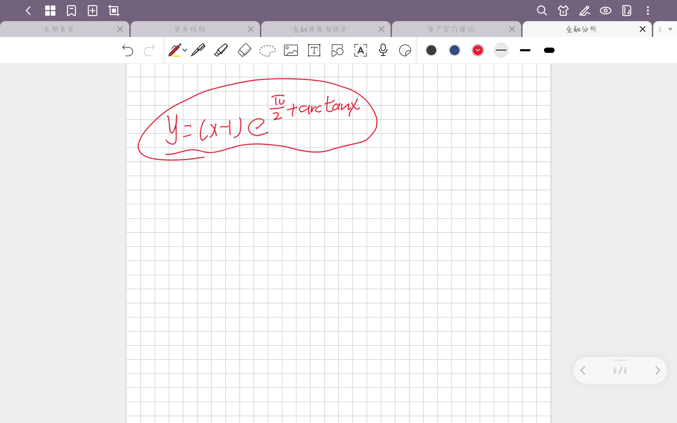Activate the lasso selection tool
Screen dimensions: 677x423
click(268, 50)
